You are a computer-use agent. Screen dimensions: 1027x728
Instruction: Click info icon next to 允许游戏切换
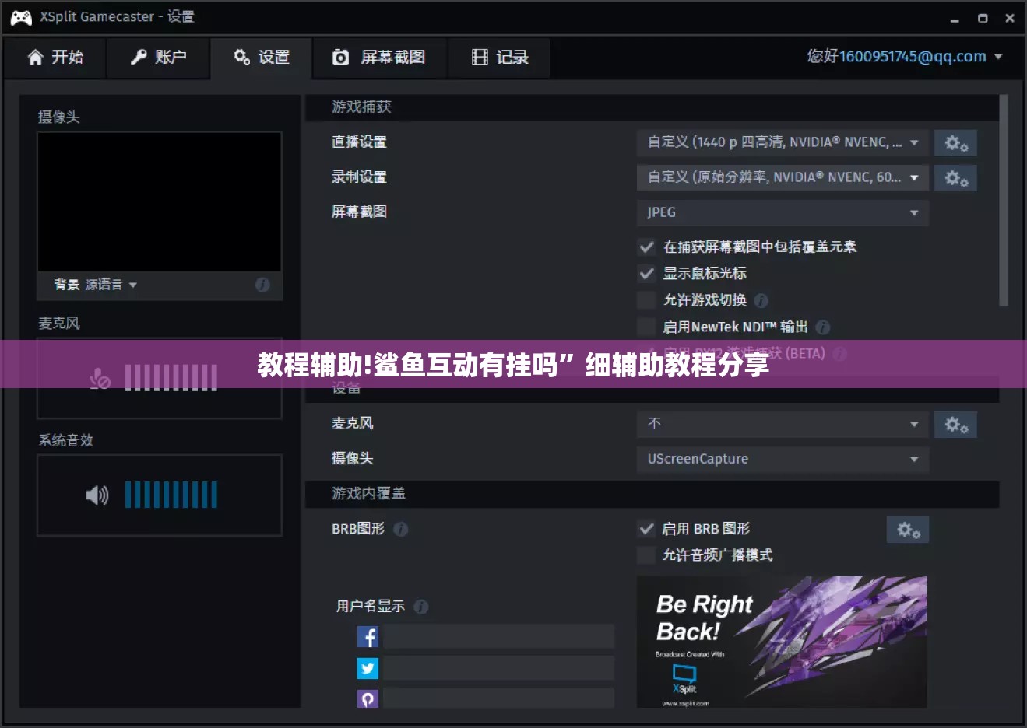(761, 300)
